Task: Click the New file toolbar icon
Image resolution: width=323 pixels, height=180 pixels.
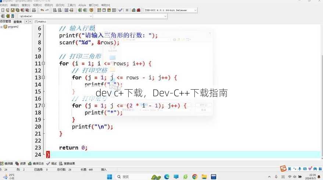Action: [x=3, y=10]
